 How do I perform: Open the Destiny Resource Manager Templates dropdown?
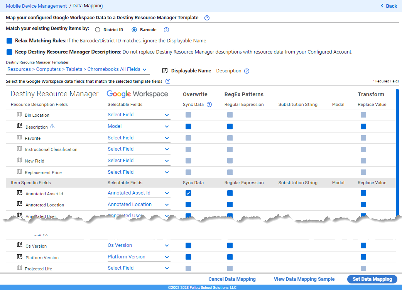click(x=77, y=69)
